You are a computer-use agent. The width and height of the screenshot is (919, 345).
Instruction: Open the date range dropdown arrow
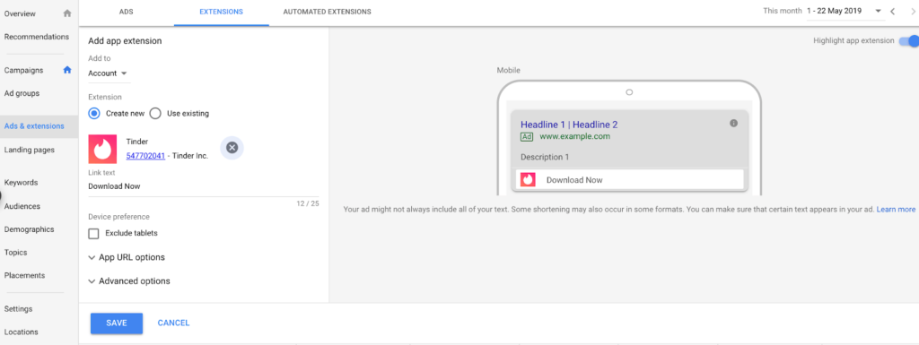coord(878,11)
